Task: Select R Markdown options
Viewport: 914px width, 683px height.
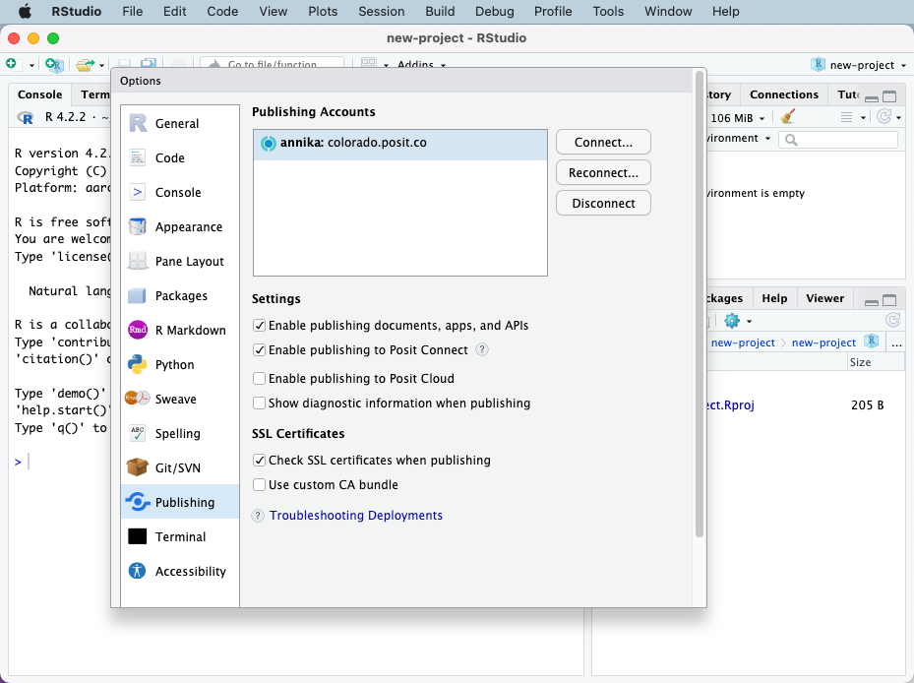Action: (x=180, y=330)
